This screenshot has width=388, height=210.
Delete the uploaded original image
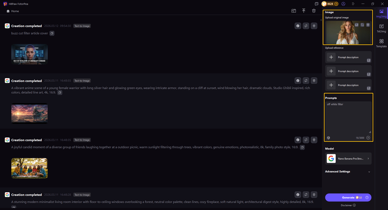pyautogui.click(x=368, y=25)
